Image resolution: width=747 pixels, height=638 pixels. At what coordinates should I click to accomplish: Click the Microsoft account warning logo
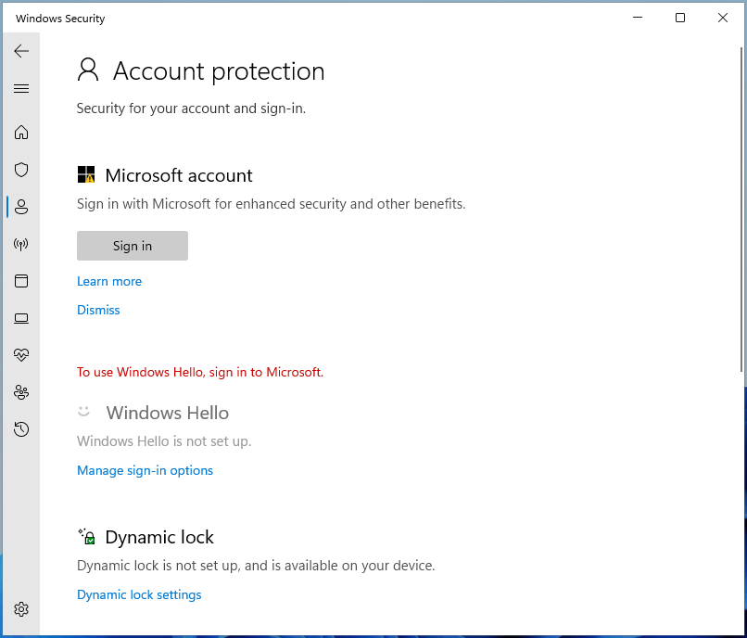(86, 174)
